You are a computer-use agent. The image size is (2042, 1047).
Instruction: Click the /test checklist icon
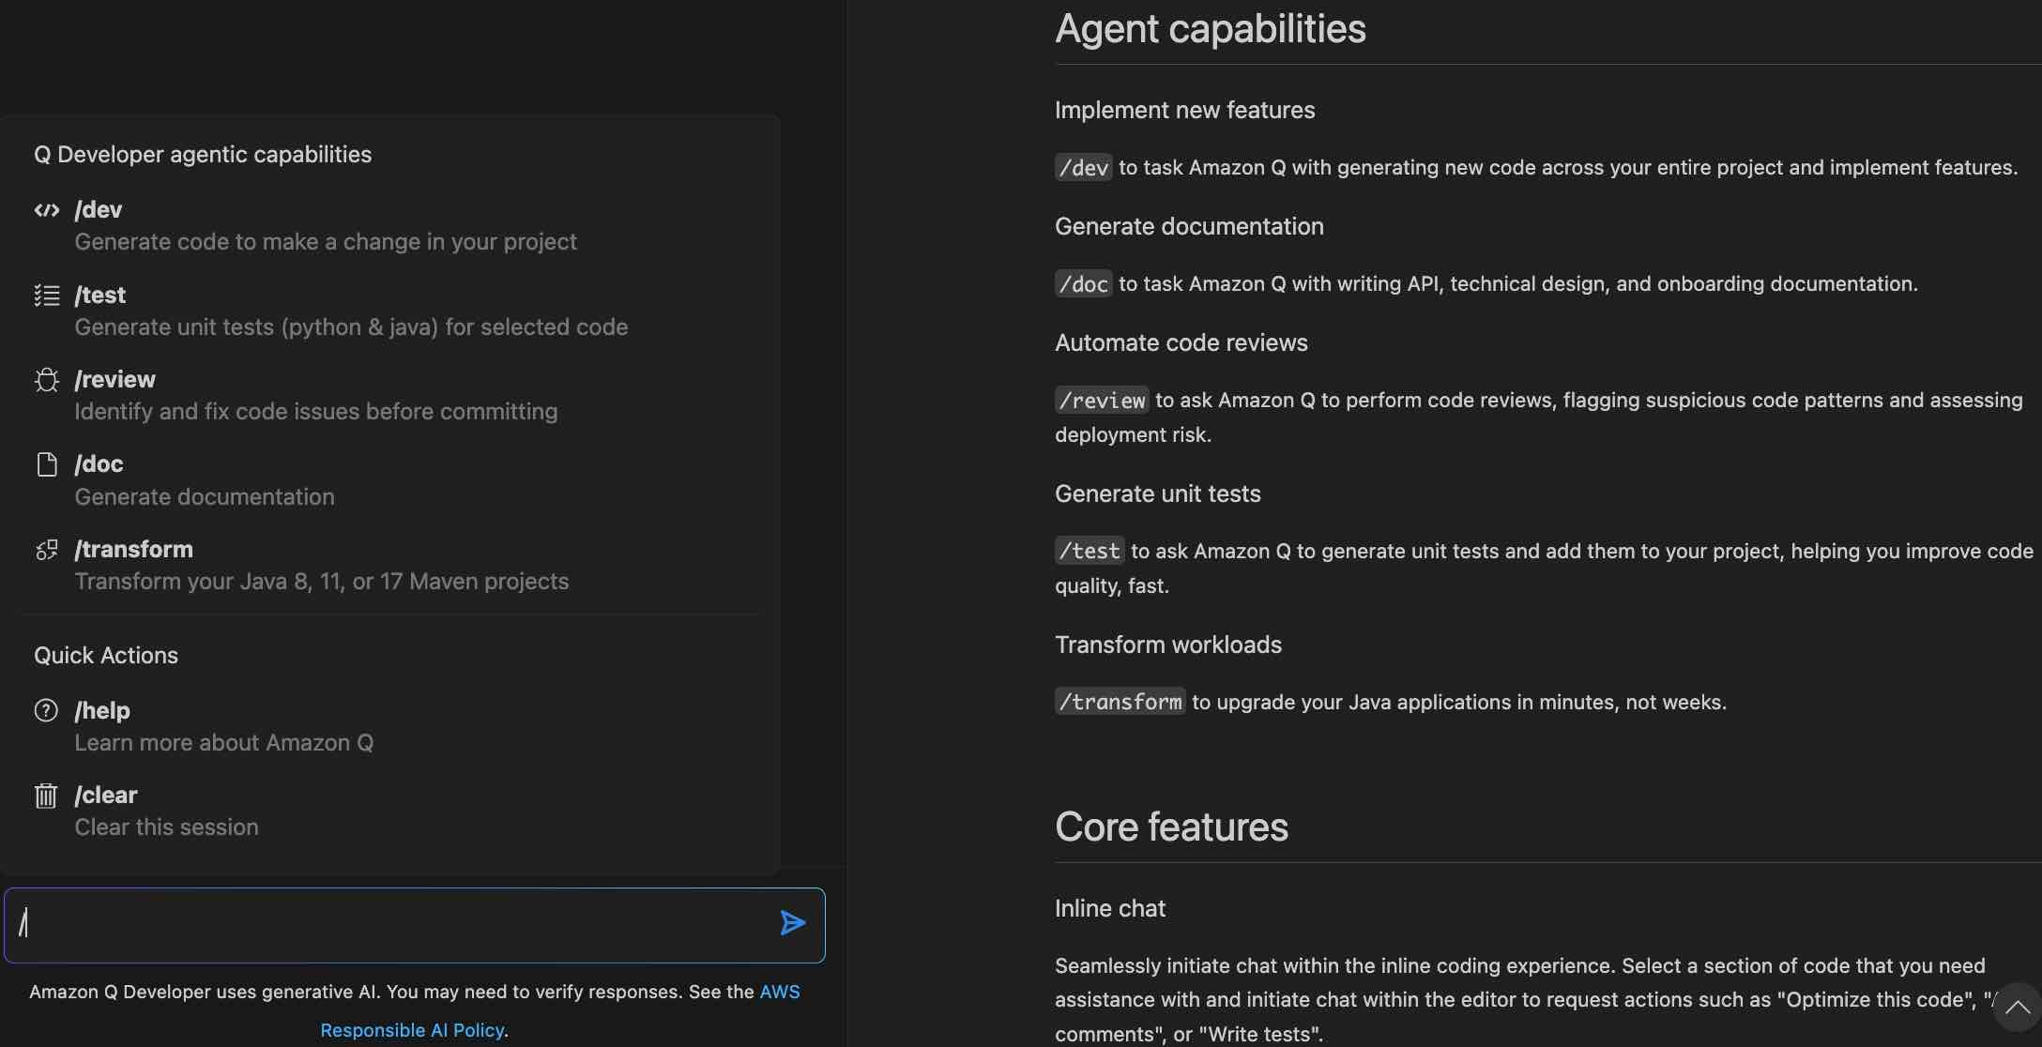46,296
